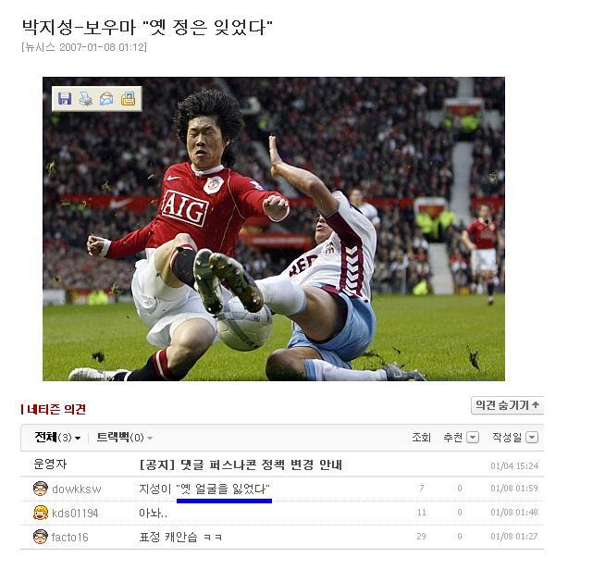
Task: Click the save floppy disk icon on photo
Action: 65,99
